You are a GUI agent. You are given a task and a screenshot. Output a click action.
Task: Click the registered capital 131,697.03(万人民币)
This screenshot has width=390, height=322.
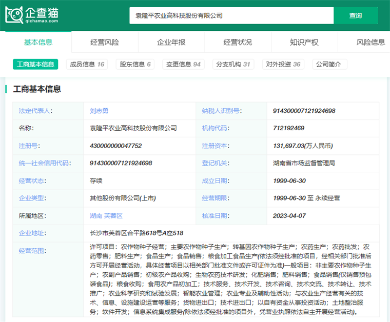pyautogui.click(x=303, y=146)
